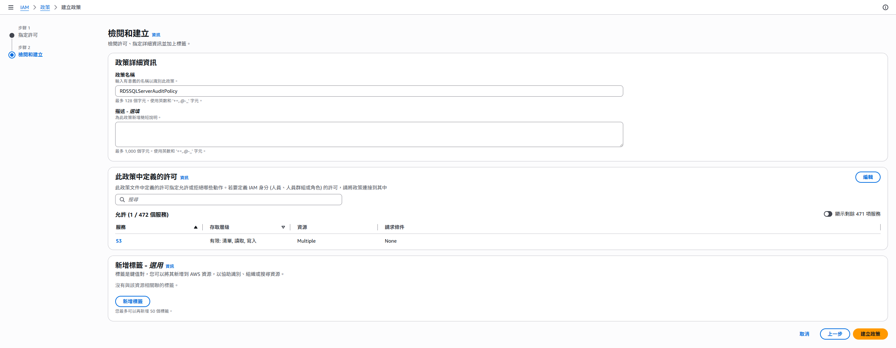
Task: Click the 編輯 permissions button
Action: click(868, 177)
